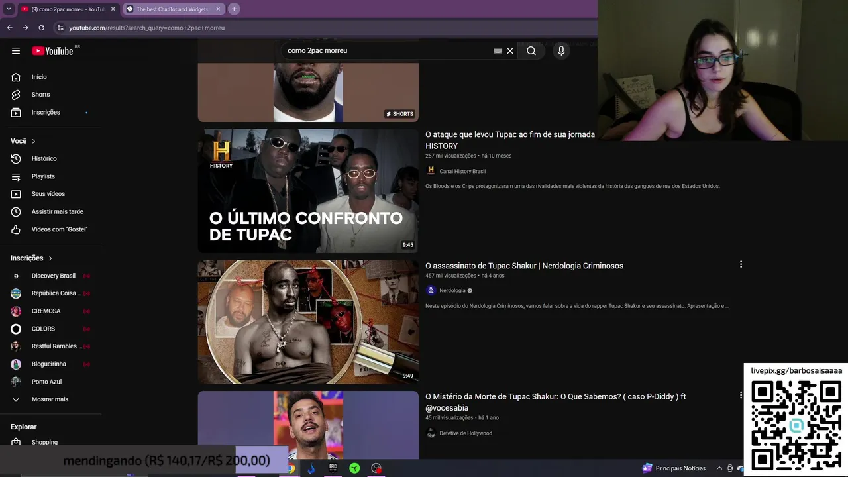
Task: Expand the Inscrições section arrow
Action: [x=50, y=258]
